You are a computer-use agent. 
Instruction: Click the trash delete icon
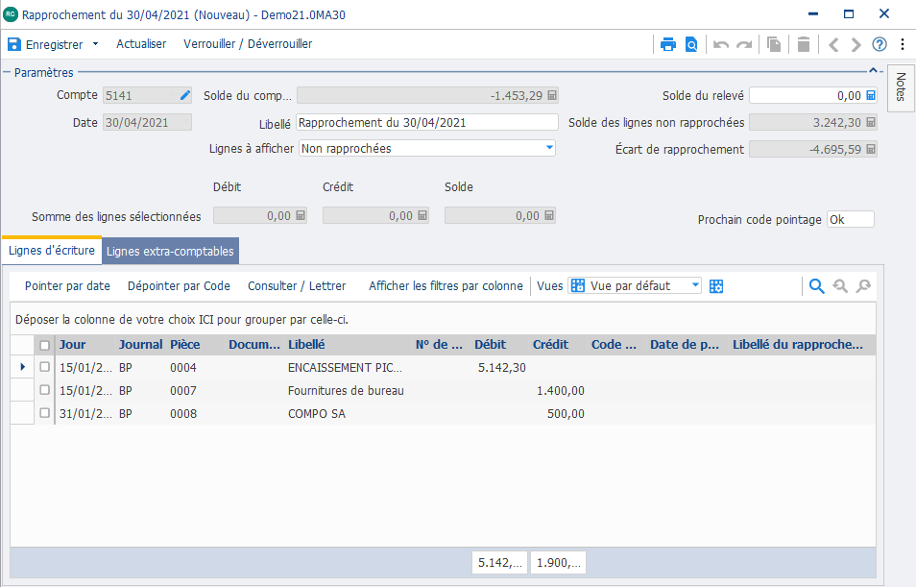click(804, 44)
